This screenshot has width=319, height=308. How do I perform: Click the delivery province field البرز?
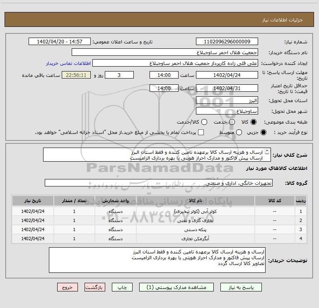[227, 100]
